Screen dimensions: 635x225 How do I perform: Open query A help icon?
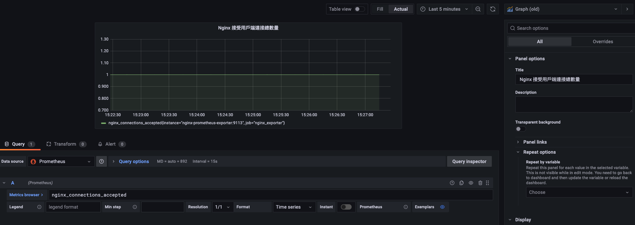452,183
